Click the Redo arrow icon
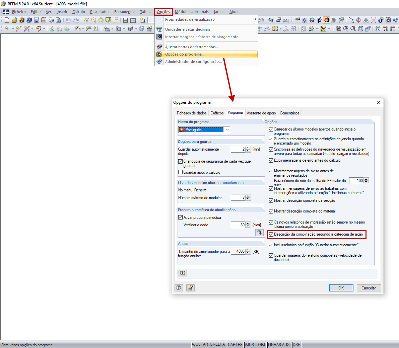The image size is (399, 348). (76, 20)
